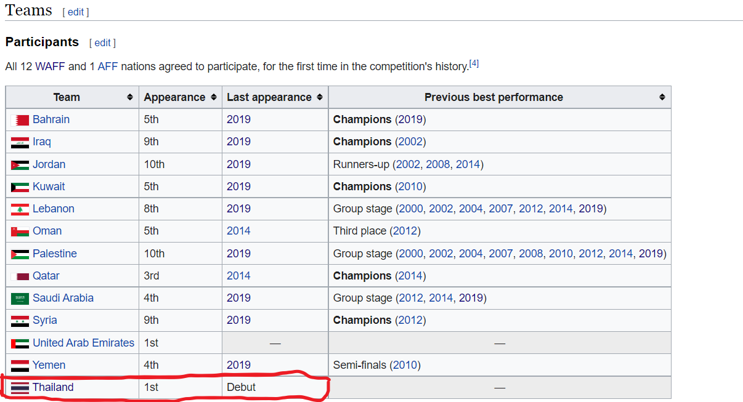Screen dimensions: 743x402
Task: Select Jordan's 10th appearance cell
Action: (181, 164)
